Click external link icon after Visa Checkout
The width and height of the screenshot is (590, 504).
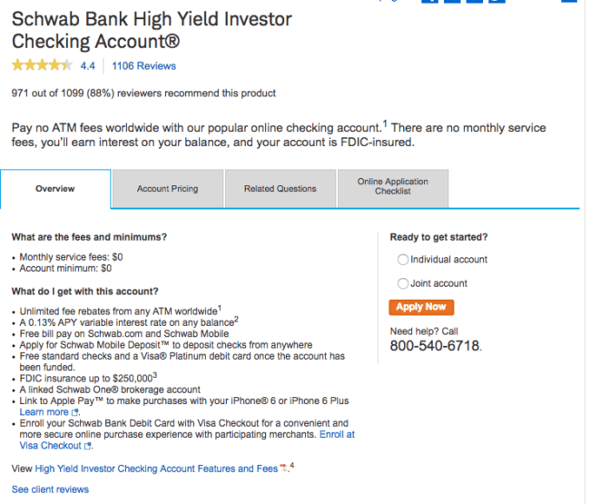[87, 446]
